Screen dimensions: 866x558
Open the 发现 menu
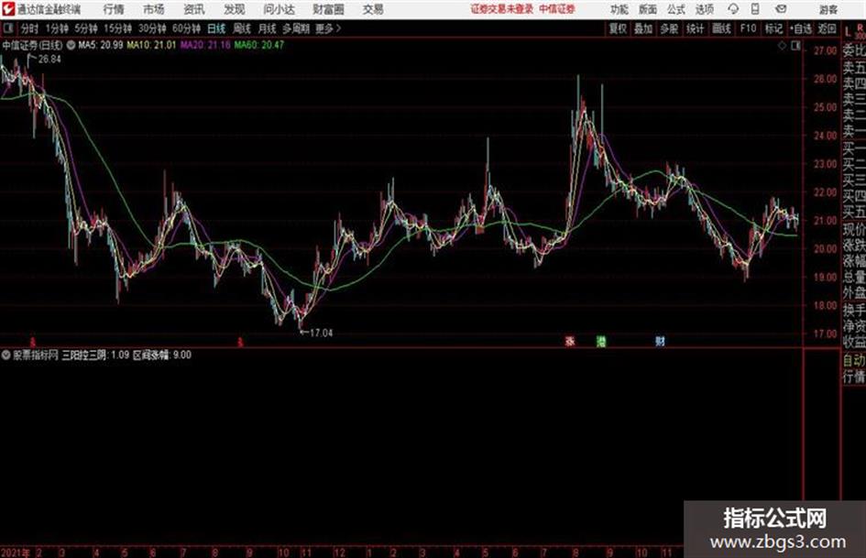[235, 9]
